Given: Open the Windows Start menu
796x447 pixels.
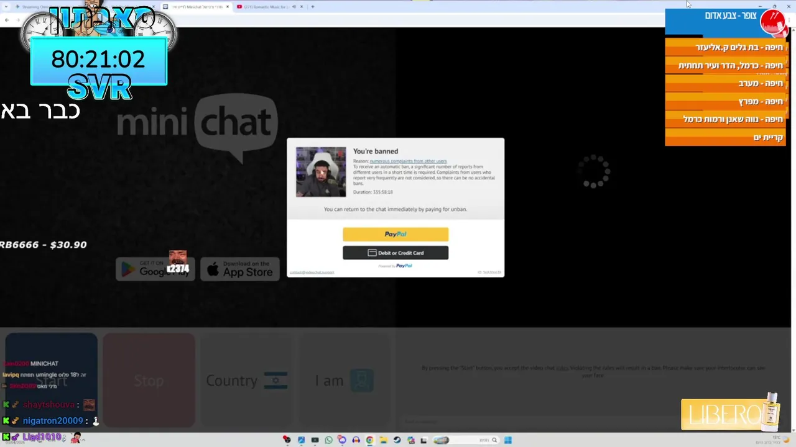Looking at the screenshot, I should point(508,440).
